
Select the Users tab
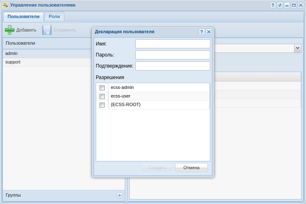pyautogui.click(x=23, y=17)
